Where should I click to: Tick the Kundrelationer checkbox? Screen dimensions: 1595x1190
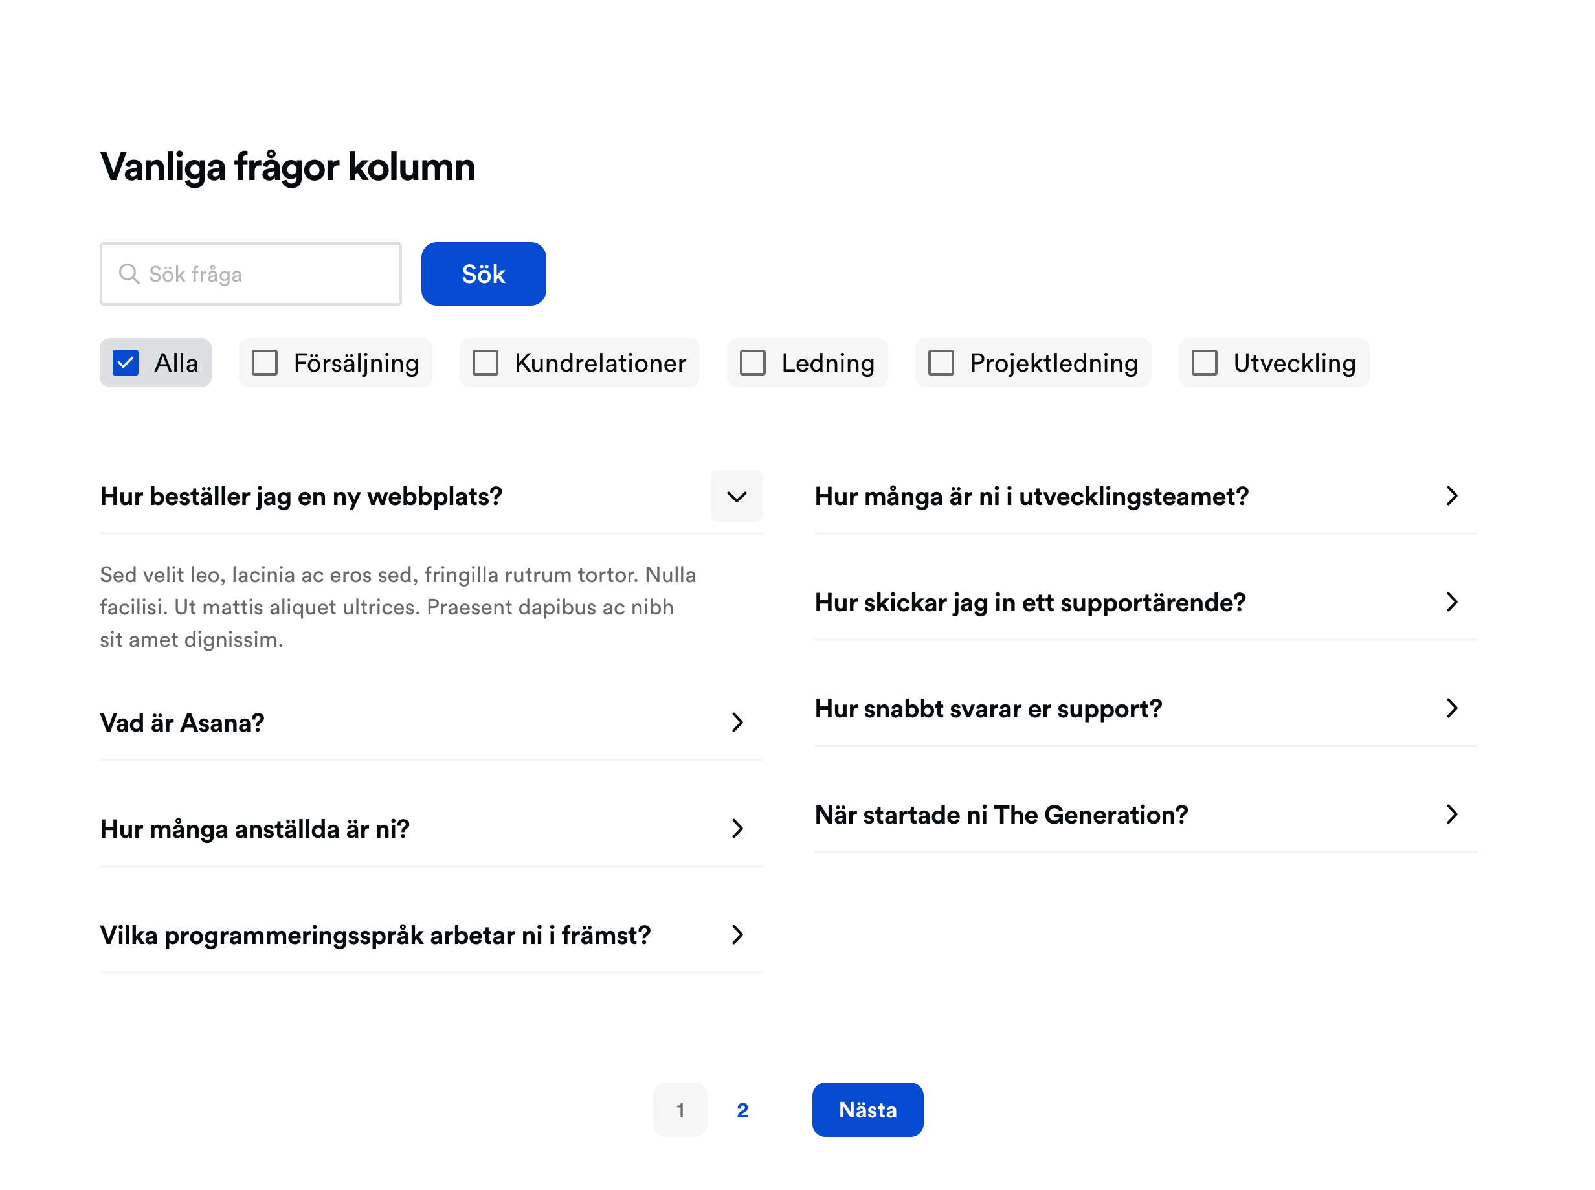(485, 363)
